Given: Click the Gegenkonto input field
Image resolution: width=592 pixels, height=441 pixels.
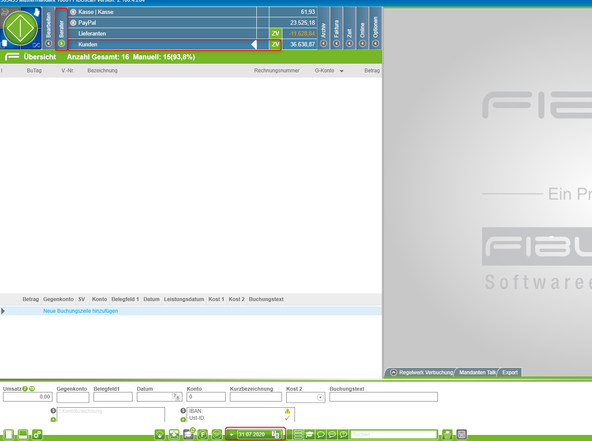Looking at the screenshot, I should coord(73,397).
